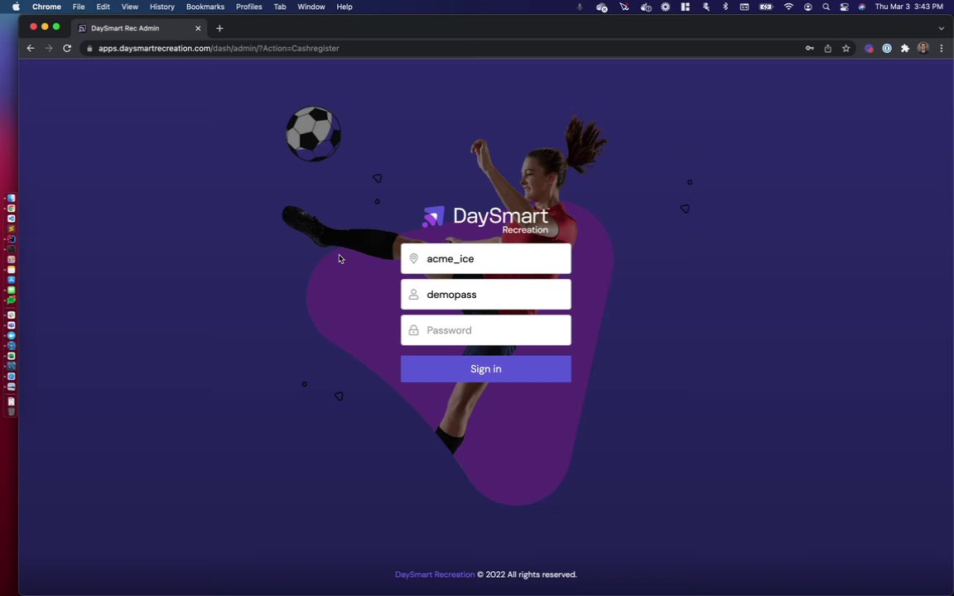Click the user account circle menu bar icon
This screenshot has height=596, width=954.
click(x=808, y=7)
